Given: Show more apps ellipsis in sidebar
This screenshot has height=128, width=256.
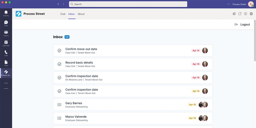Looking at the screenshot, I should click(6, 83).
